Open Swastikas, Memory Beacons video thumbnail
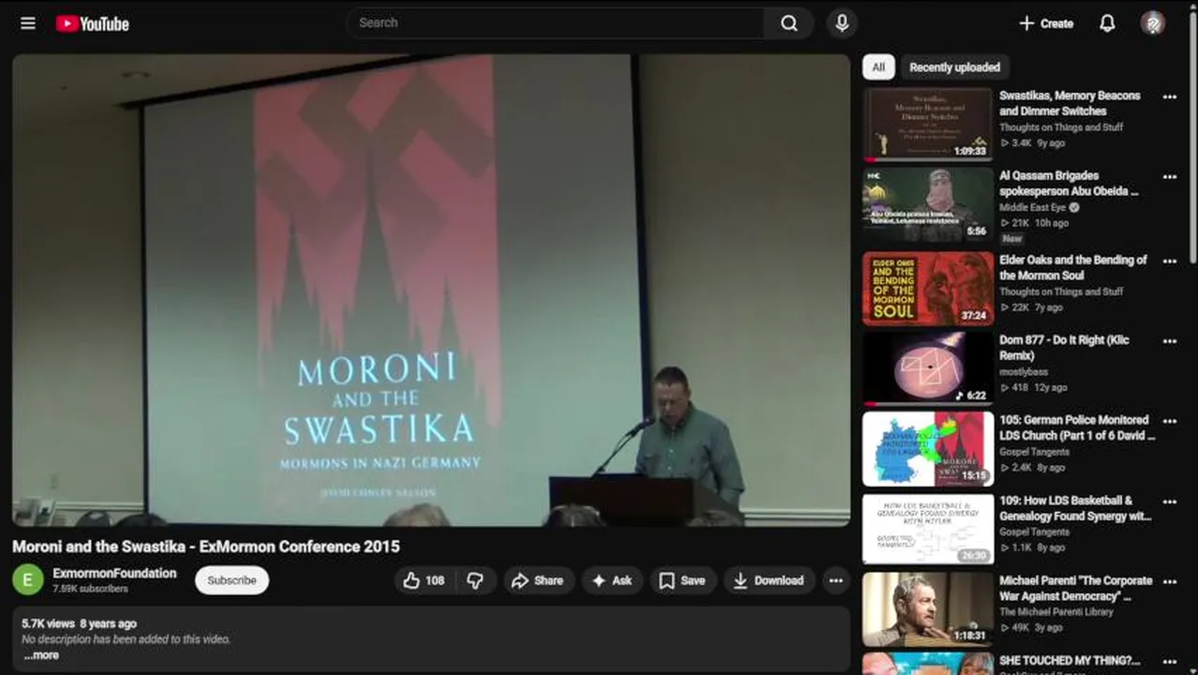This screenshot has height=675, width=1198. [928, 124]
